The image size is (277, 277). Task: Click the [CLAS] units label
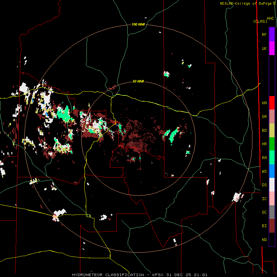click(x=260, y=21)
